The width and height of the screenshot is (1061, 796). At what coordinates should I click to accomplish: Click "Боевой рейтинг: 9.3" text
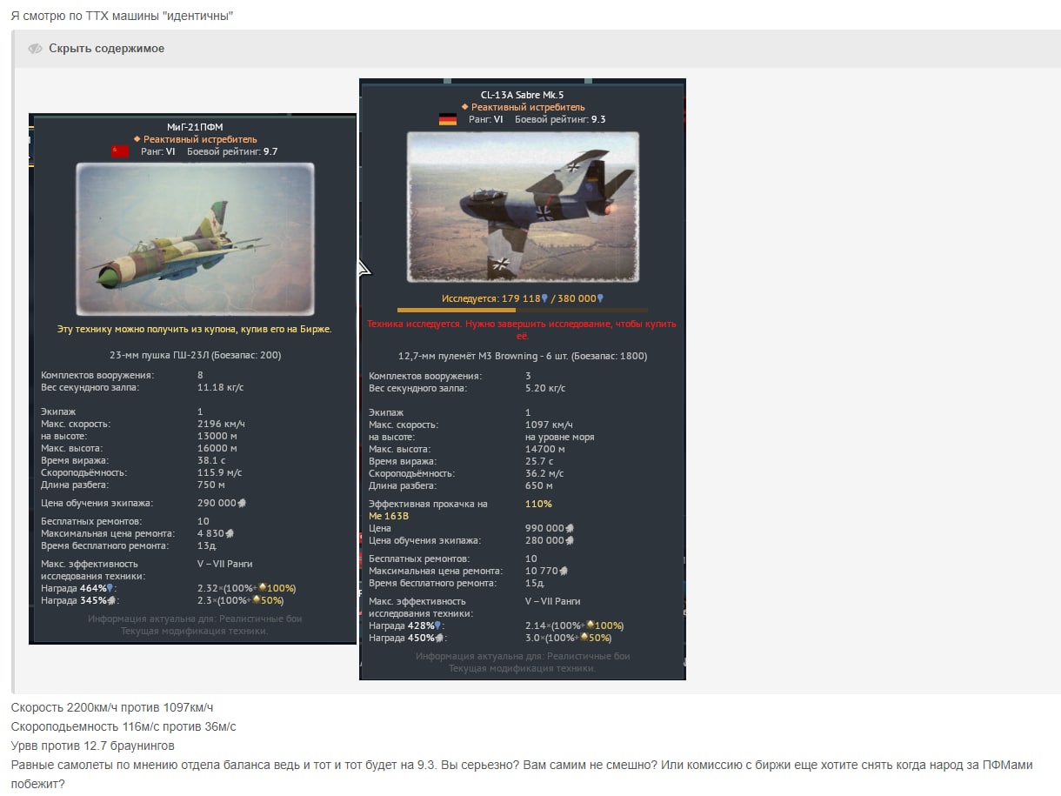tap(560, 119)
